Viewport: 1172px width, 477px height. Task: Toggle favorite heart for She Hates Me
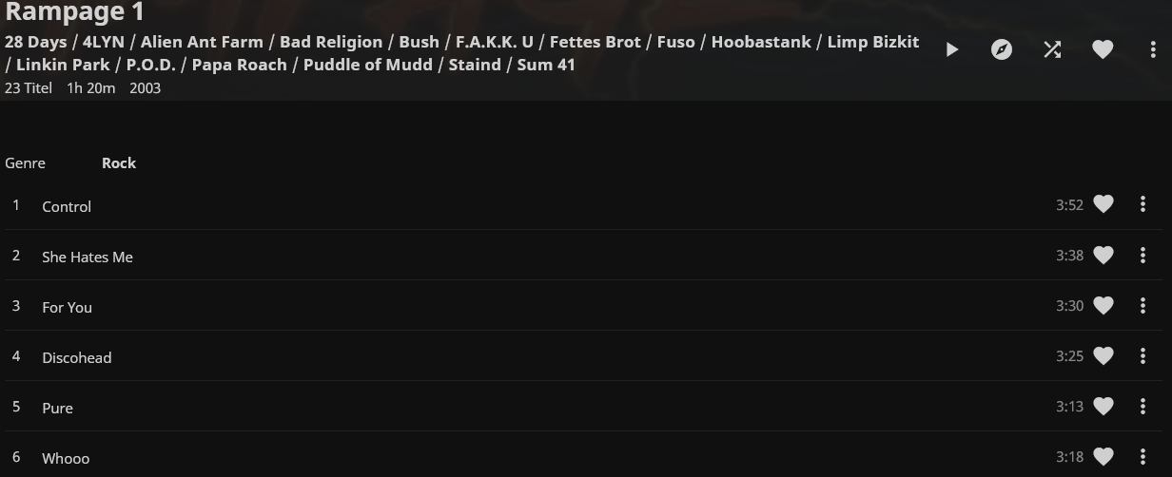[1103, 255]
